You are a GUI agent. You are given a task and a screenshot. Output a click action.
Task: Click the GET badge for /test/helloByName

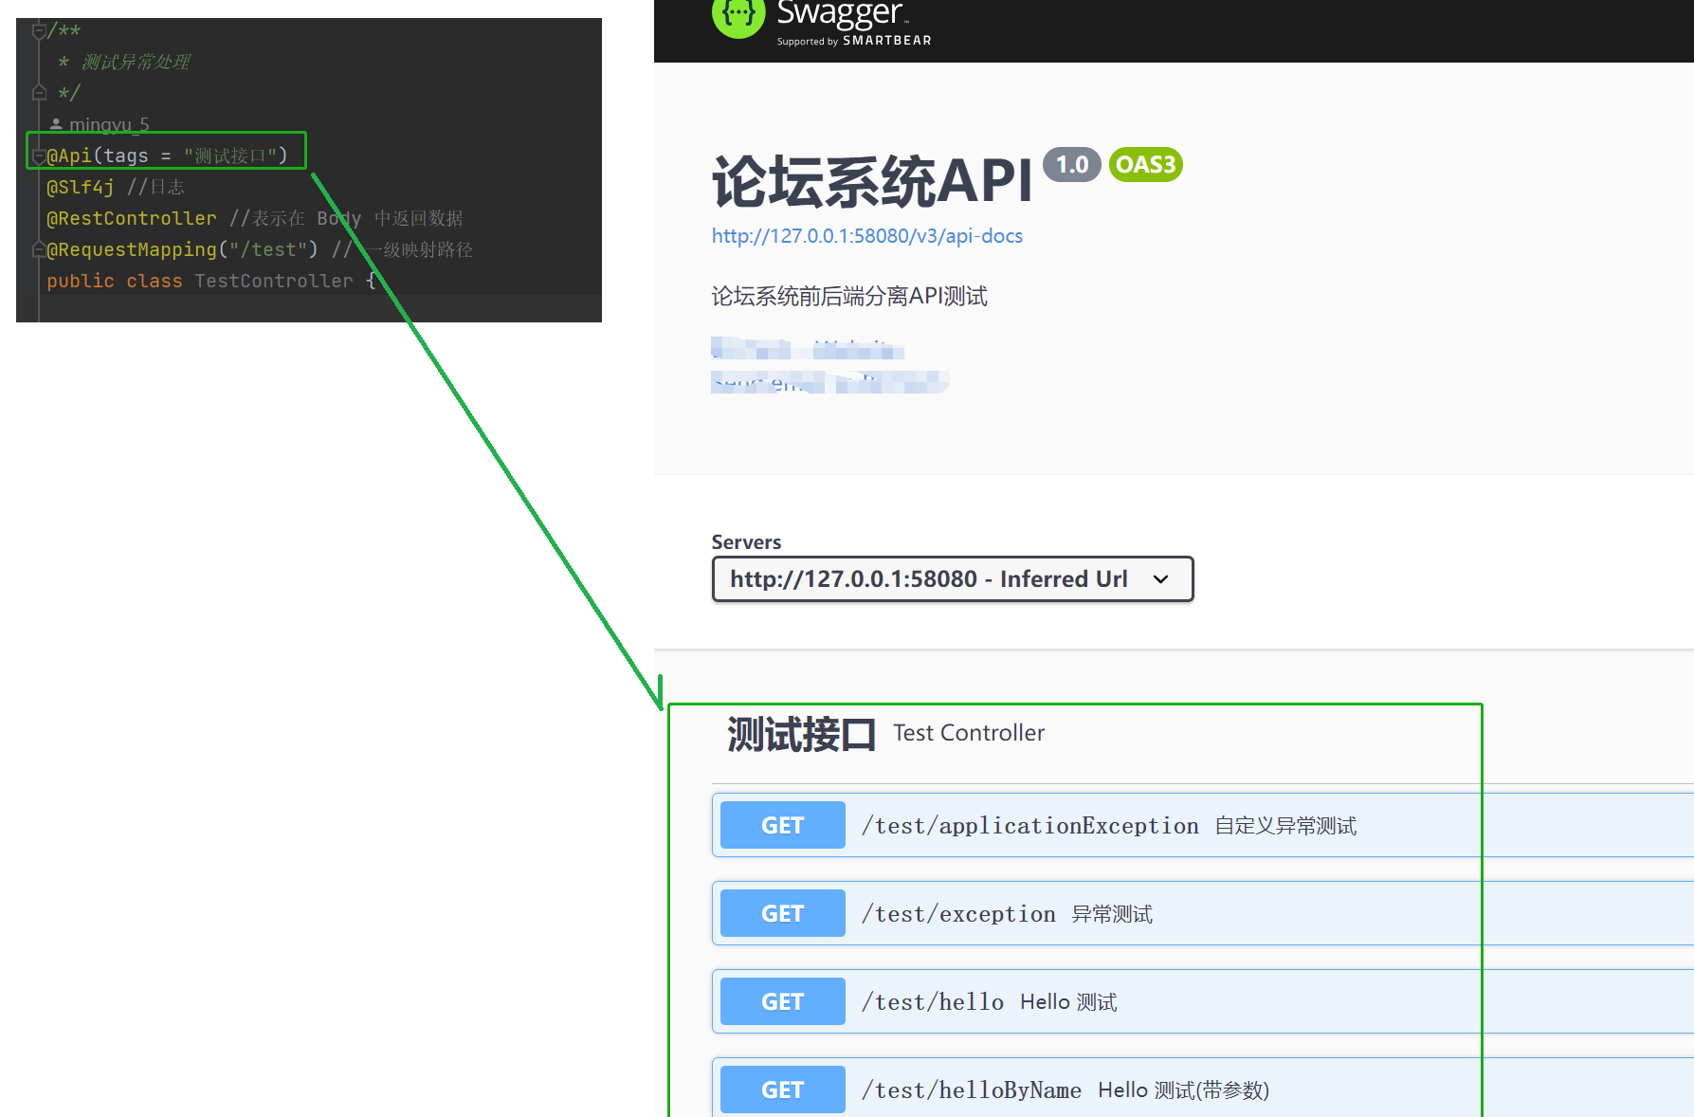click(x=782, y=1090)
